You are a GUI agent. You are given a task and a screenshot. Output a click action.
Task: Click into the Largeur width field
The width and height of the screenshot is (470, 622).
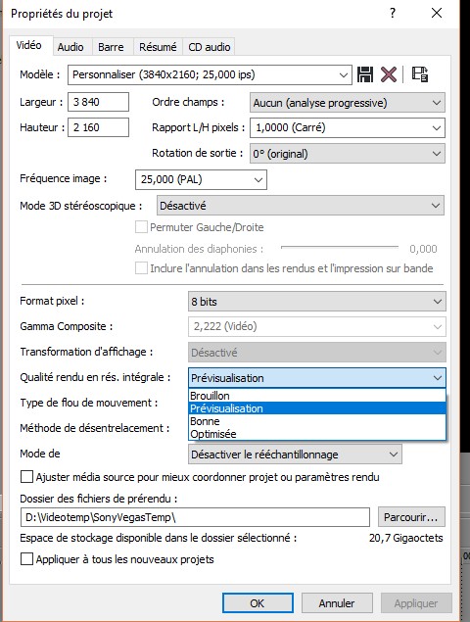[x=98, y=102]
